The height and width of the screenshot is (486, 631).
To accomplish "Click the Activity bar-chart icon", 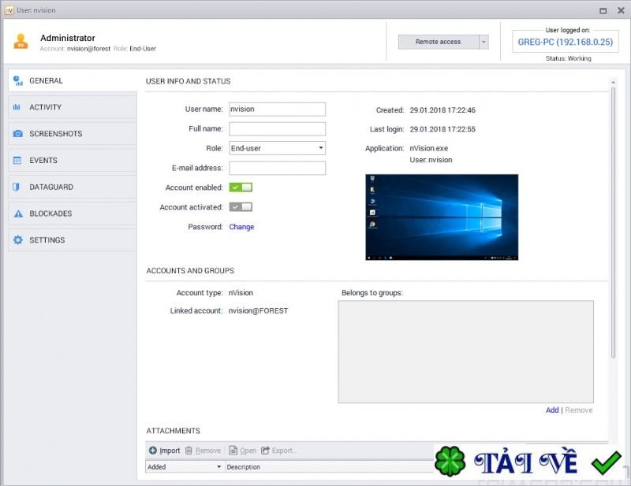I will (x=17, y=107).
